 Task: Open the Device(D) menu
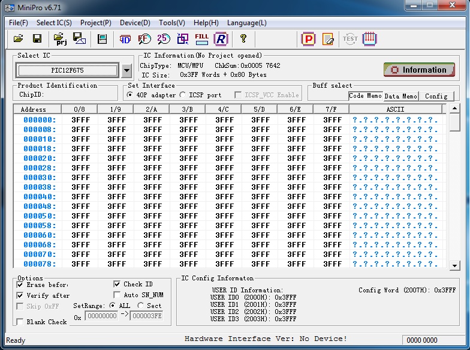[x=135, y=23]
